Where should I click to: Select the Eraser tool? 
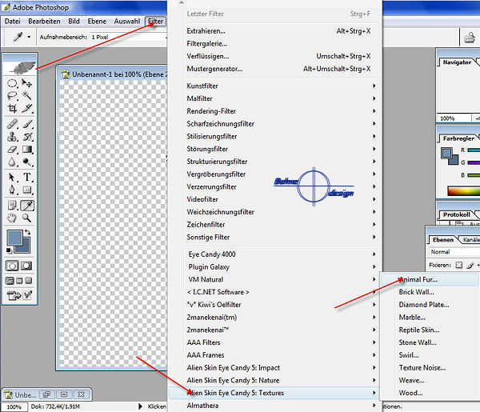(x=12, y=150)
